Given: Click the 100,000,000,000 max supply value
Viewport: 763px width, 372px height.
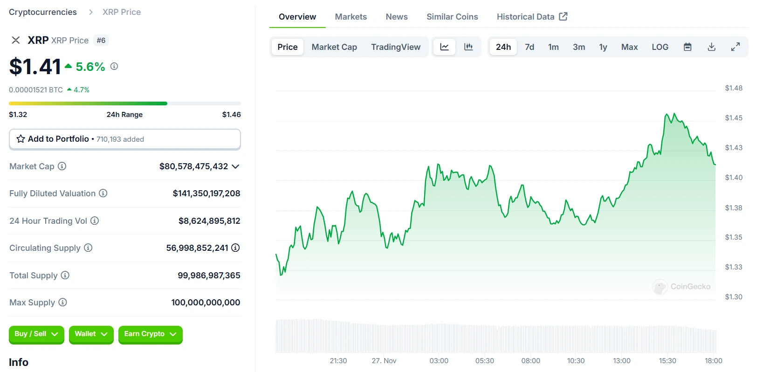Looking at the screenshot, I should tap(206, 303).
